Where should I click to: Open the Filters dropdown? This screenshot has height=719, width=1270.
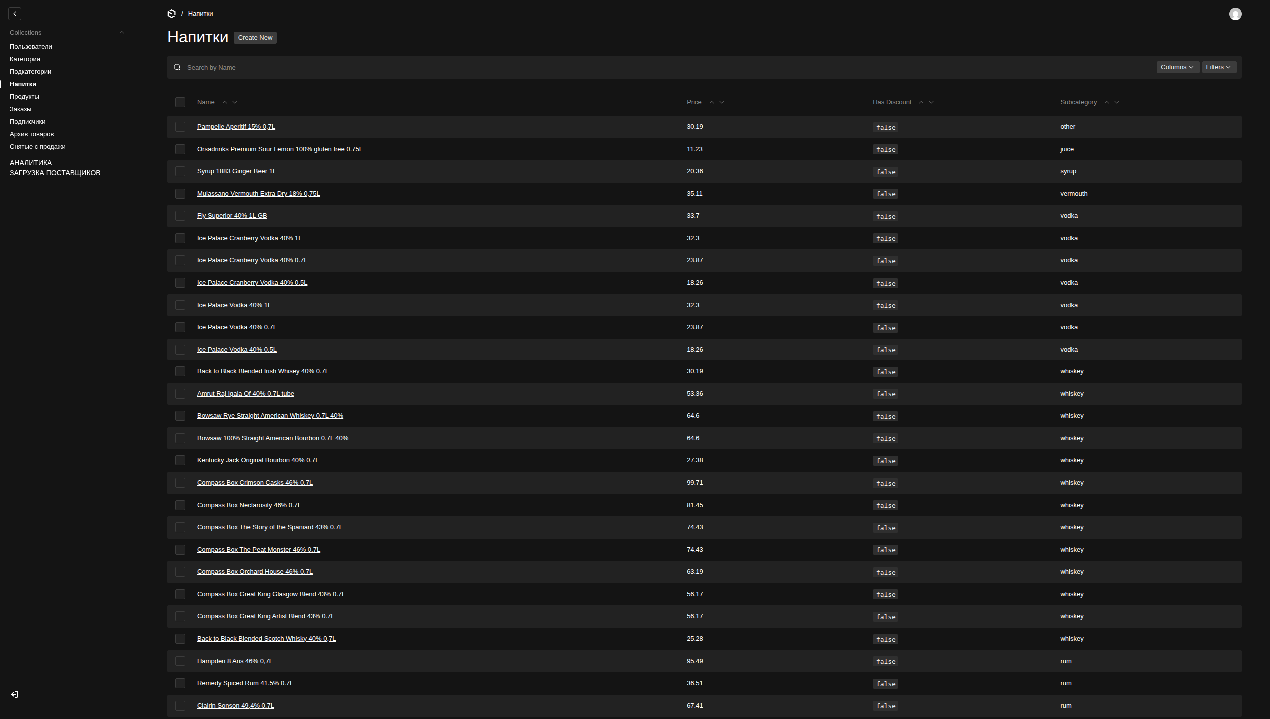(x=1218, y=67)
